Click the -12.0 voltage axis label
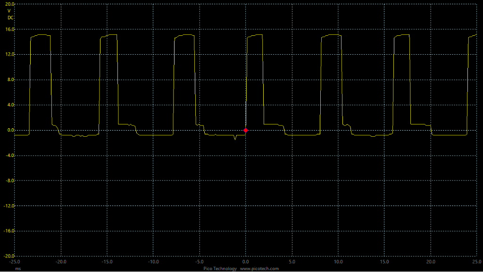The width and height of the screenshot is (483, 272). 9,206
